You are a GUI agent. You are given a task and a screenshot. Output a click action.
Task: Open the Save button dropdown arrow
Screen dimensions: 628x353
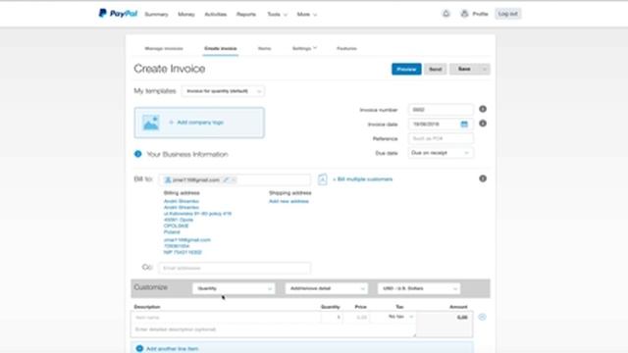click(484, 70)
